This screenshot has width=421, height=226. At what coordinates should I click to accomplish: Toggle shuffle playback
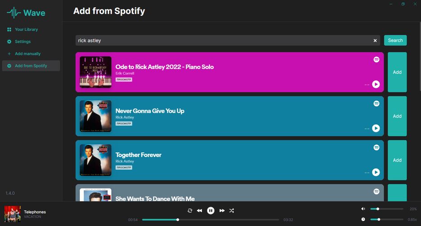tap(231, 211)
